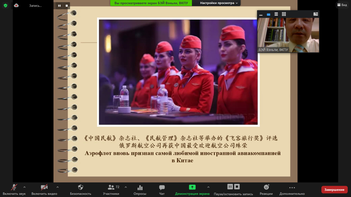Pause recording using top-left pause button

coord(60,5)
